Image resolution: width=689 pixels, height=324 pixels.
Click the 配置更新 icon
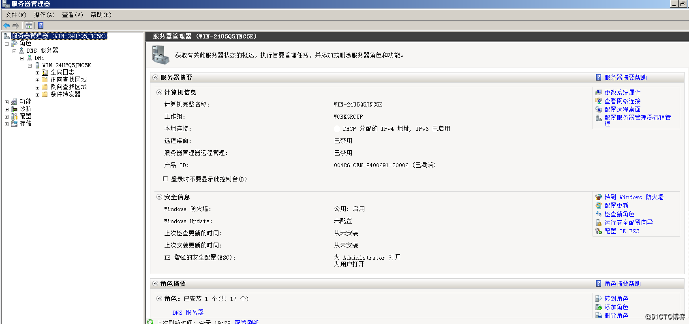point(599,205)
